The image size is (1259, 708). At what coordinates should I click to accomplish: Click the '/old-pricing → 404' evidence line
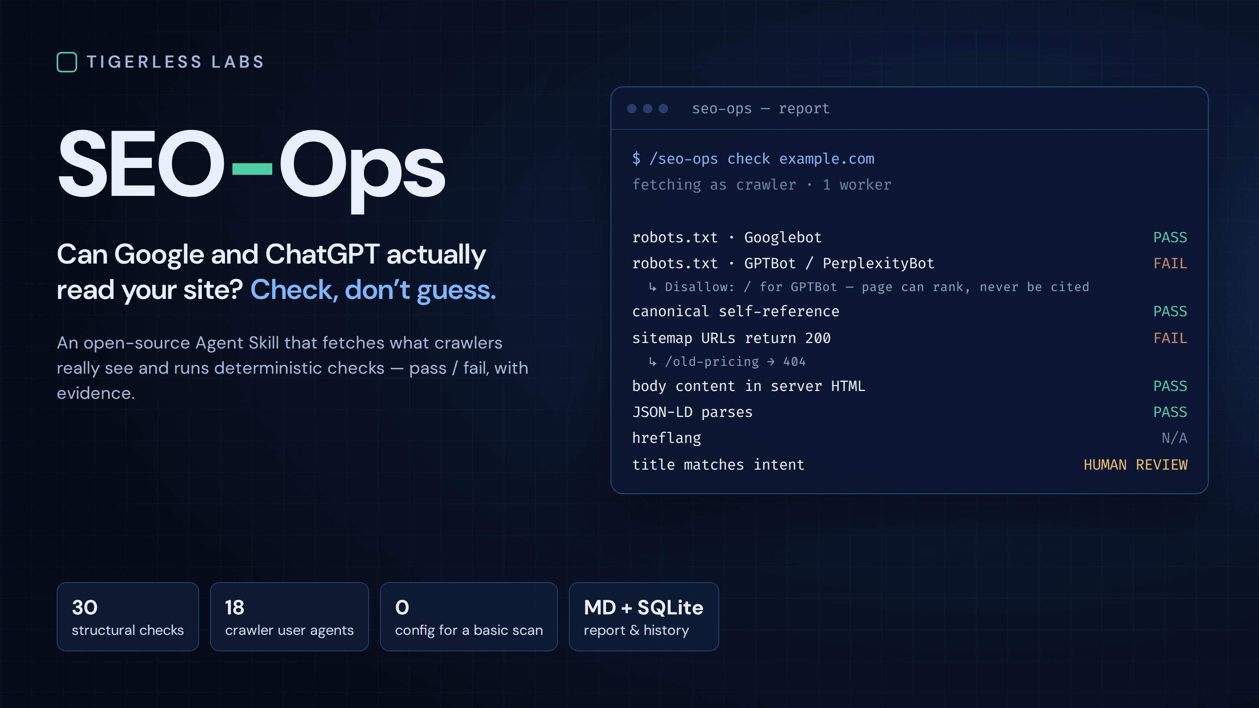tap(727, 361)
